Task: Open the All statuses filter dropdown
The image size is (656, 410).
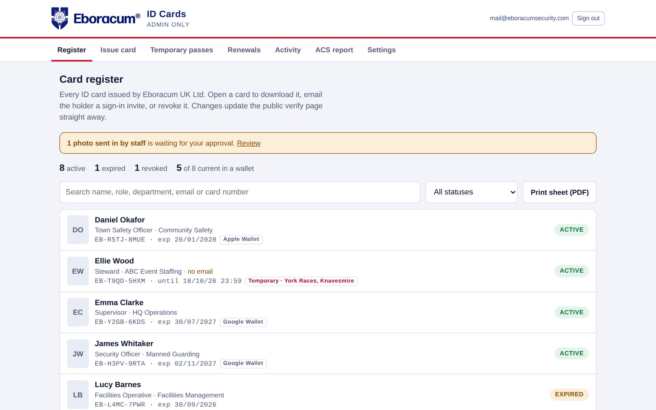Action: [471, 192]
